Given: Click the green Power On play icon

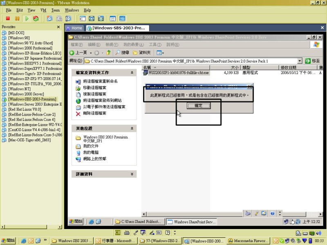Looking at the screenshot, I should pos(27,18).
